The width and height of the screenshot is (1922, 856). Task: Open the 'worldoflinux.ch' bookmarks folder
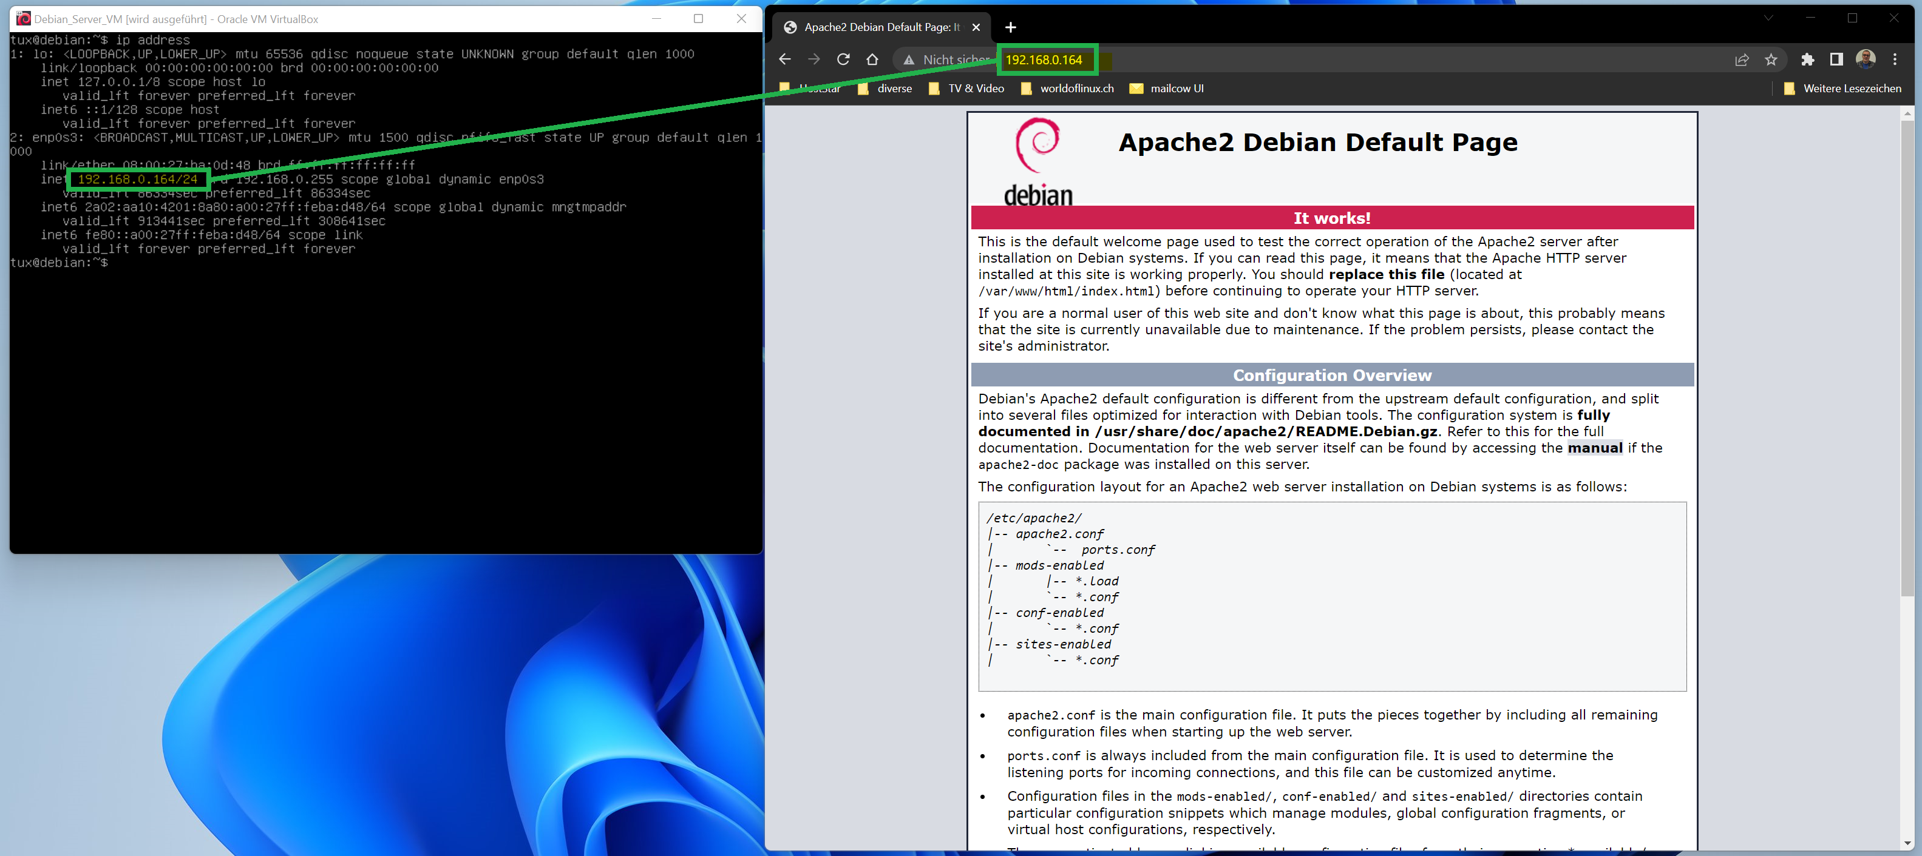pyautogui.click(x=1067, y=89)
